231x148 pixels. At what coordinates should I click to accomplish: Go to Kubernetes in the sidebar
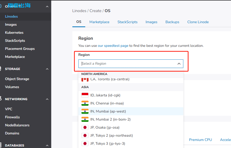14,32
